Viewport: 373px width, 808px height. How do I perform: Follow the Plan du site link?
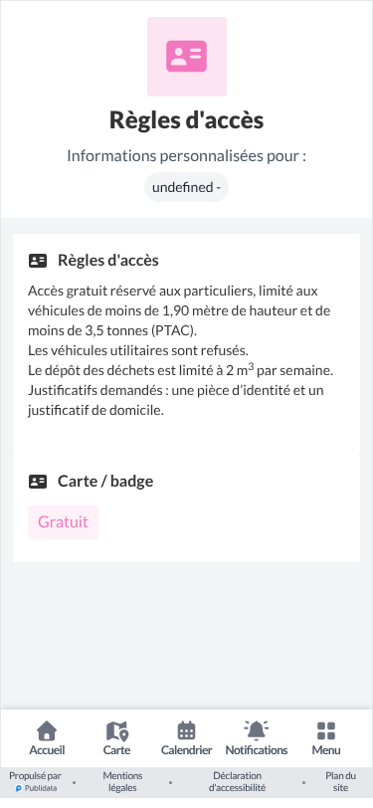pyautogui.click(x=340, y=782)
